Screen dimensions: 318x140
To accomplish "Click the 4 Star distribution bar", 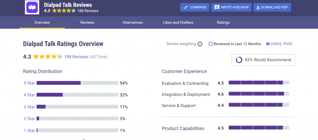I will click(77, 95).
